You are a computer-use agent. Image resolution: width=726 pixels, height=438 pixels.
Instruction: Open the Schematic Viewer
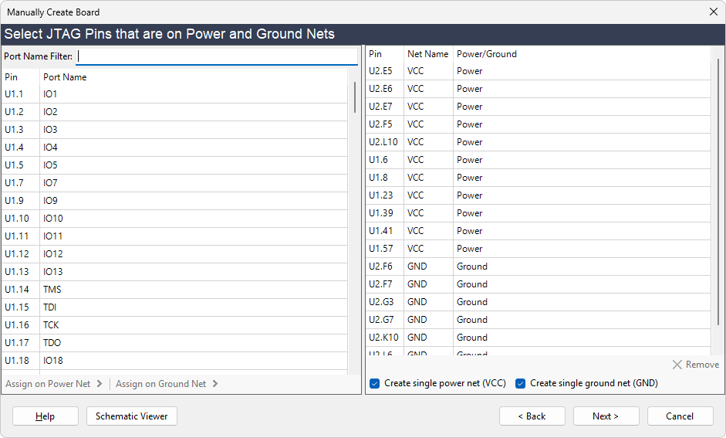click(132, 416)
